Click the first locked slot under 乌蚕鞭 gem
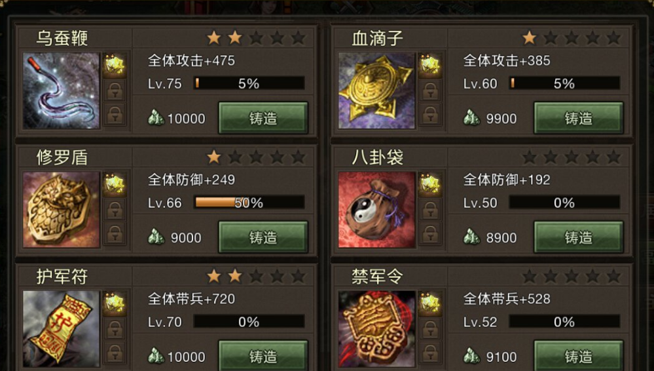654x371 pixels. click(x=115, y=90)
